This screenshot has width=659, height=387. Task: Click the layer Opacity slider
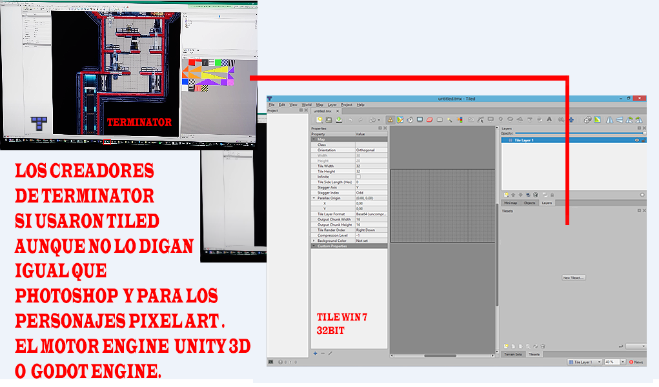pos(580,134)
